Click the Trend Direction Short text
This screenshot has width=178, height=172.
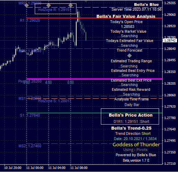(133, 133)
